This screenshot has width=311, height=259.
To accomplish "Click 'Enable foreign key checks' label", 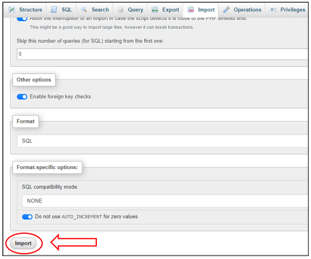I will (60, 96).
